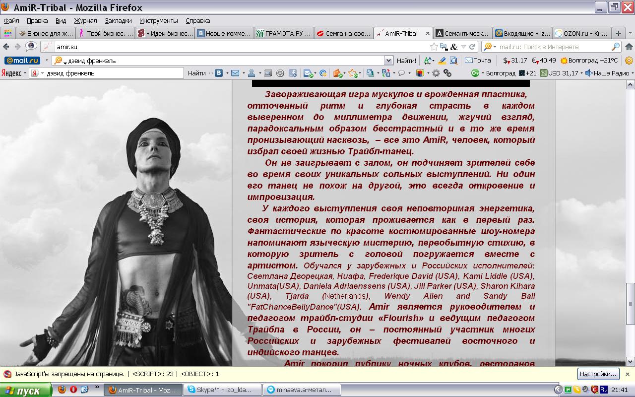Screen dimensions: 635x397
Task: Click the Home icon in navigation bar
Action: [629, 47]
